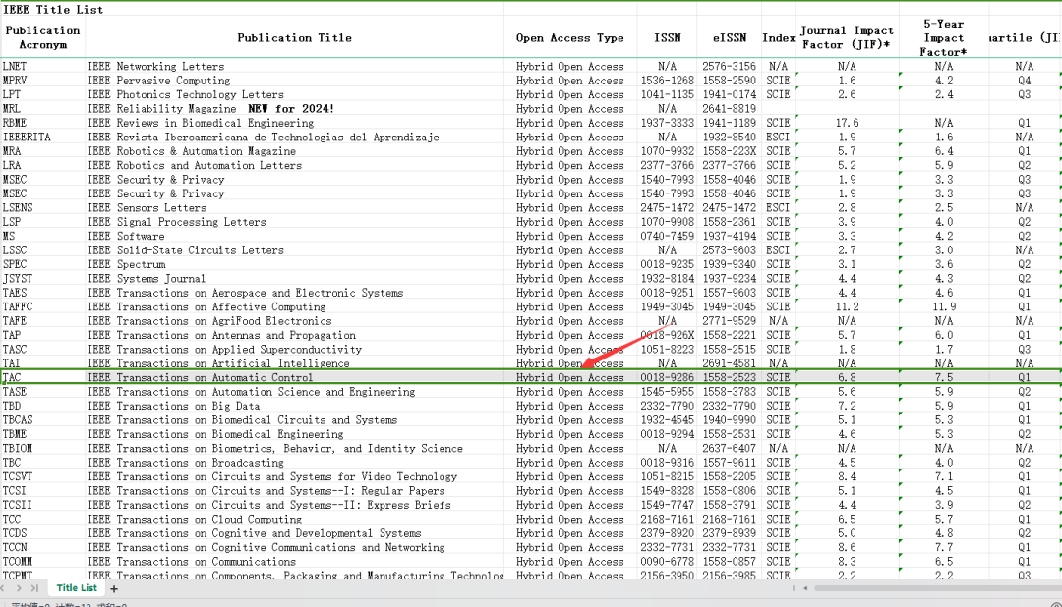
Task: Select 'IEEE Transactions on AgriFood Electronics' cell
Action: [295, 321]
